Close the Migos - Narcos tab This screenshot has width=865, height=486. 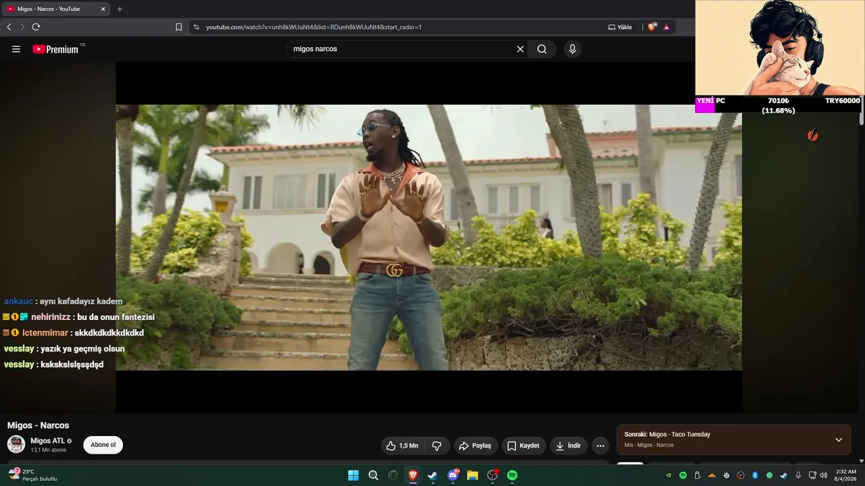(103, 9)
